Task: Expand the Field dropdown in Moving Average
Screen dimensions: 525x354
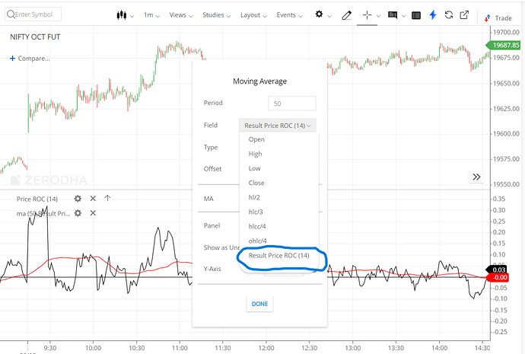Action: (x=278, y=125)
